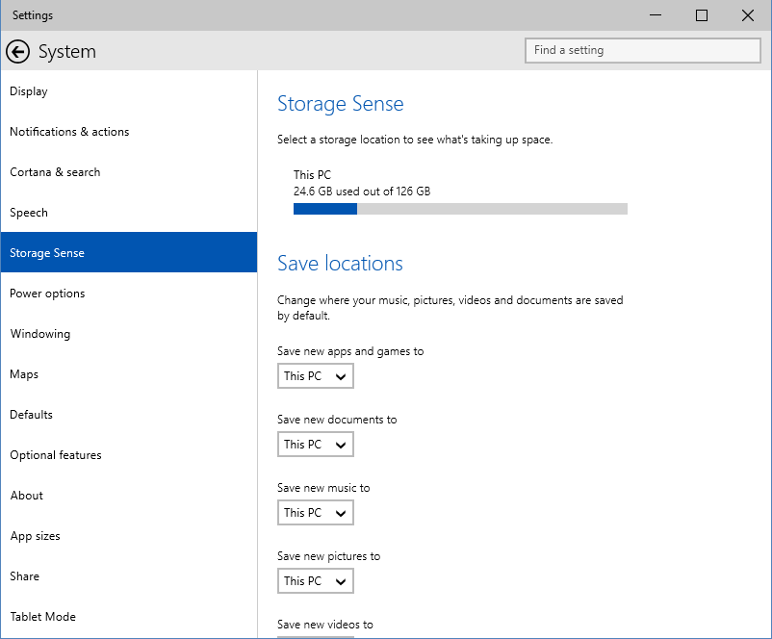Open Power options section
The width and height of the screenshot is (772, 639).
(x=47, y=294)
